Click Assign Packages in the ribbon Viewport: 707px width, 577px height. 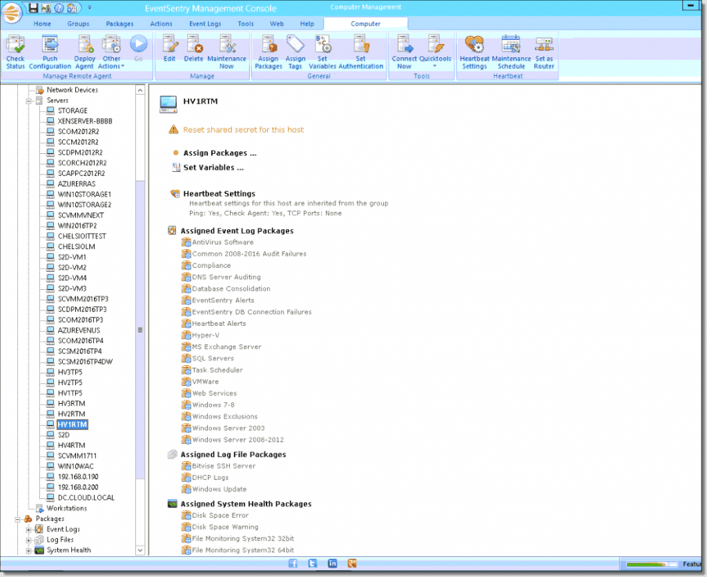pyautogui.click(x=269, y=52)
